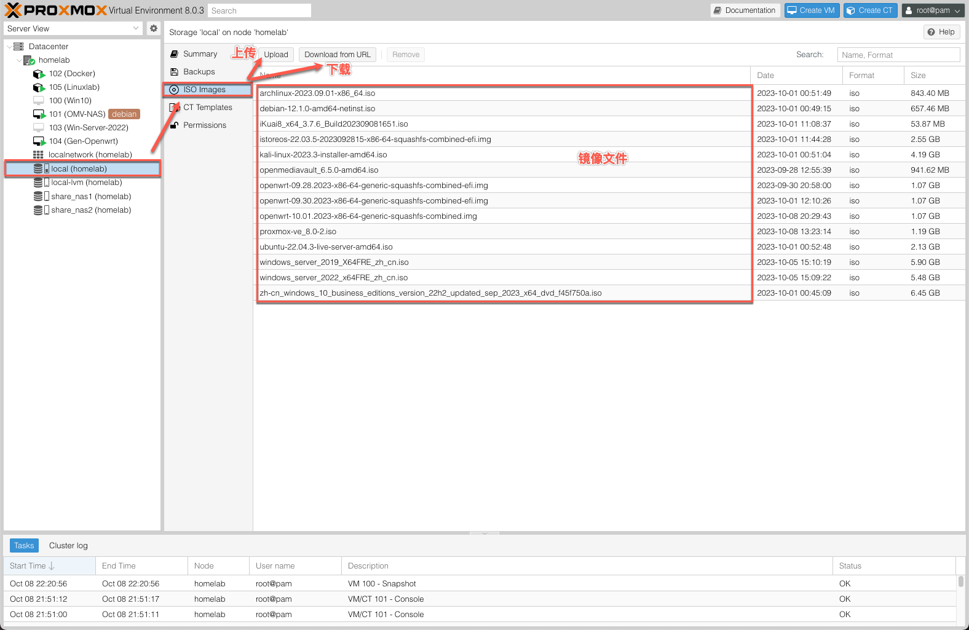Select ubuntu-22.04.3-live-server-amd64.iso row

pyautogui.click(x=609, y=247)
